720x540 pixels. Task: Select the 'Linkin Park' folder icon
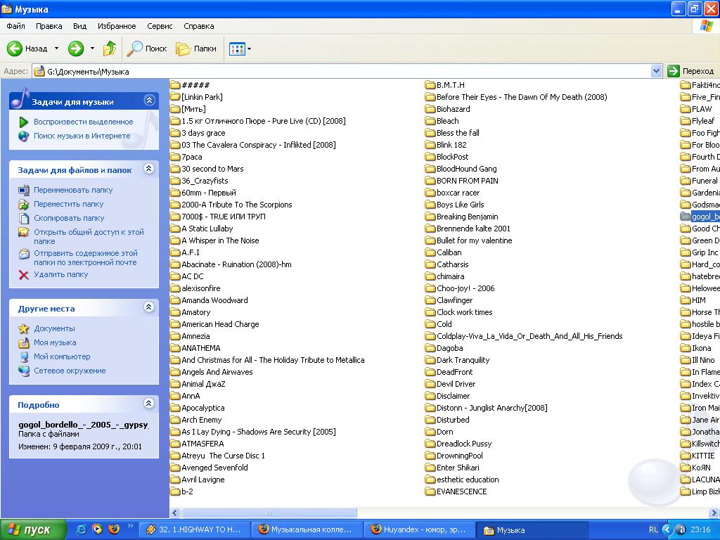click(x=175, y=97)
